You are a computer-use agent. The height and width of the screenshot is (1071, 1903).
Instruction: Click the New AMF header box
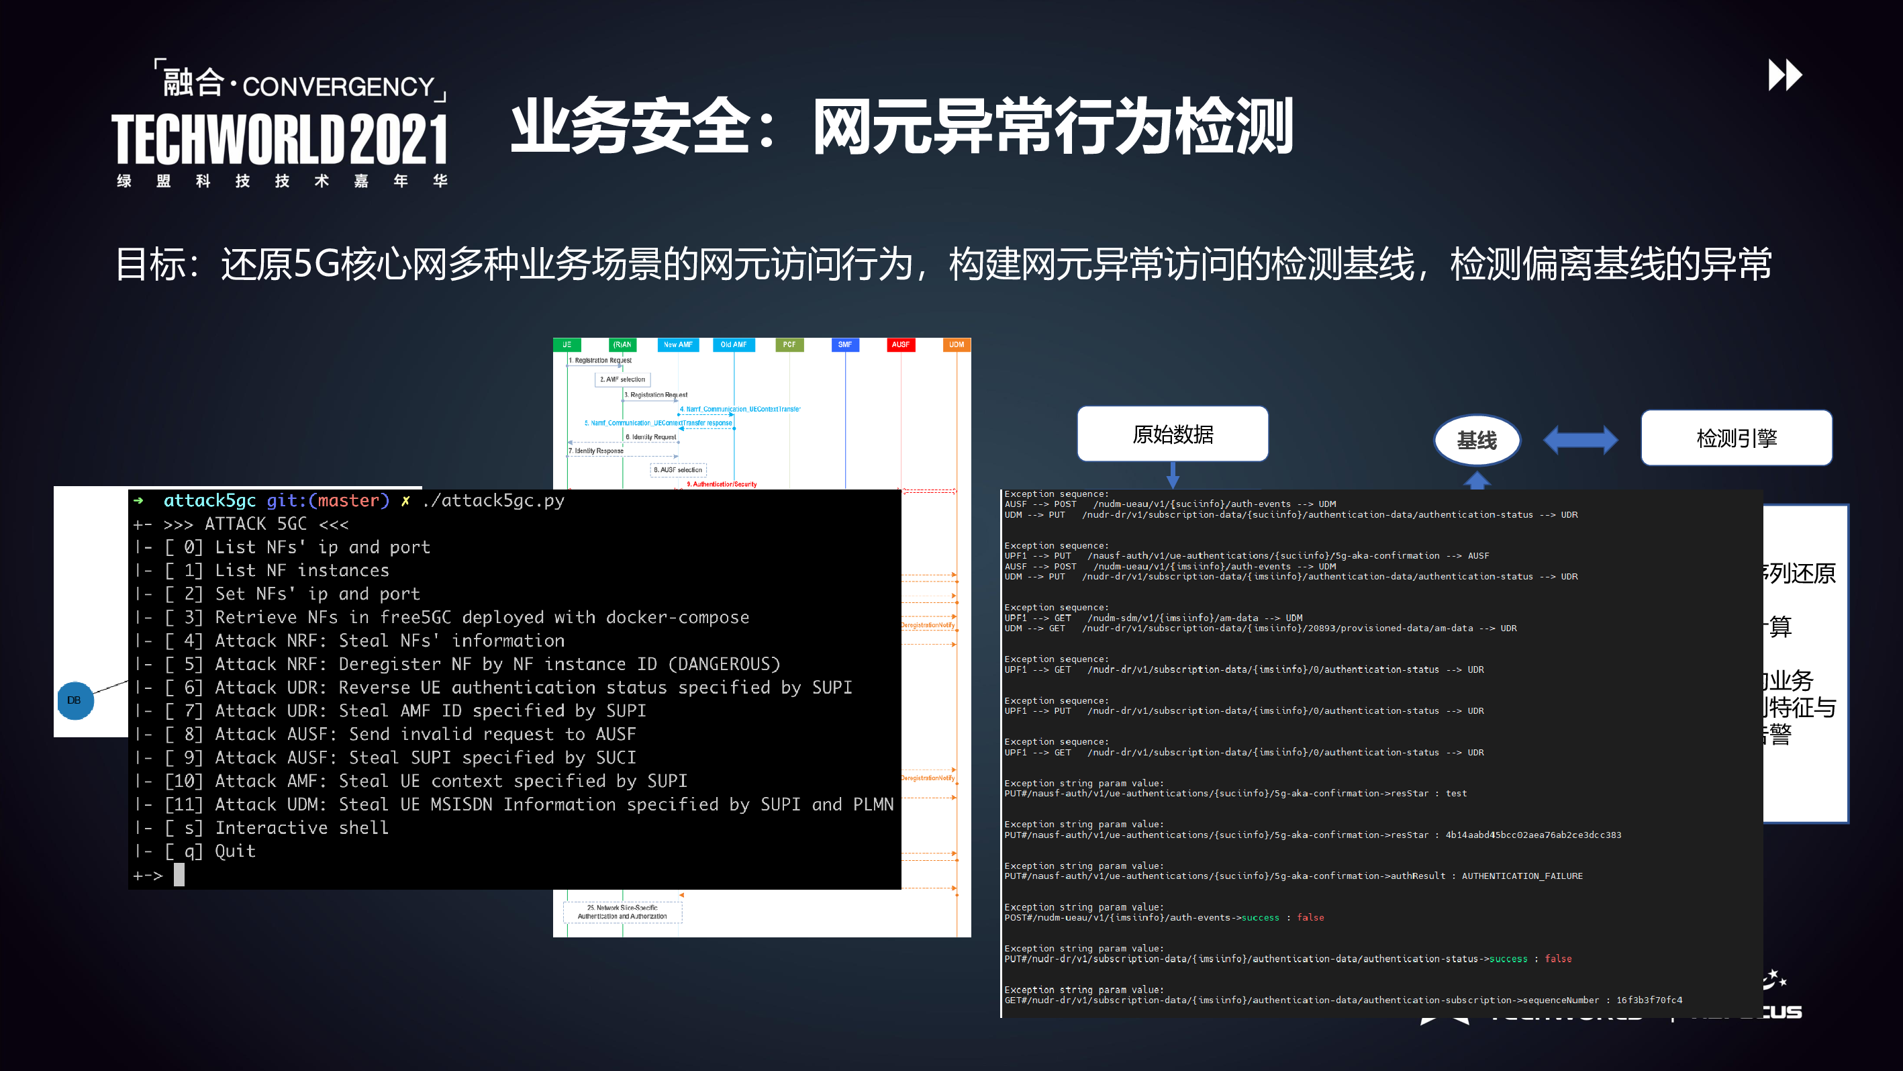click(678, 344)
